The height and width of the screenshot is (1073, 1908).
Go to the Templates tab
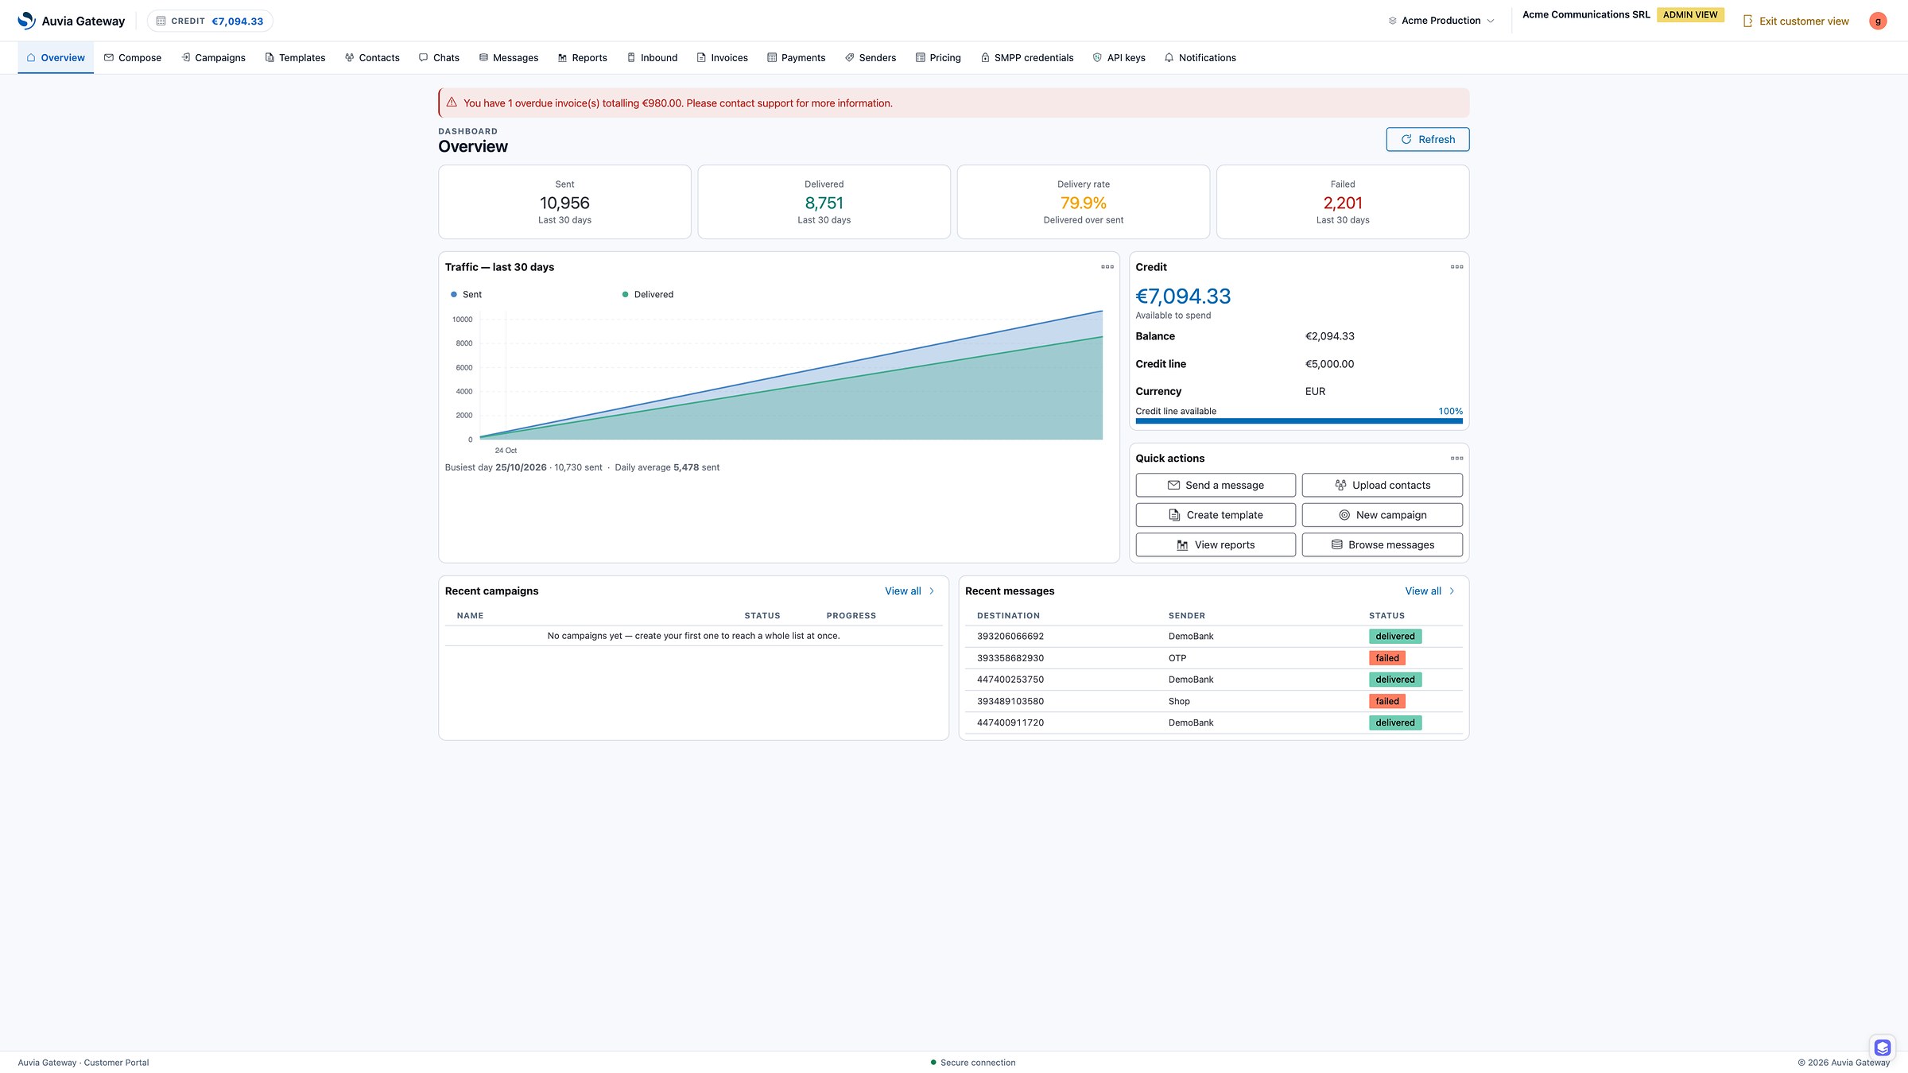click(295, 57)
